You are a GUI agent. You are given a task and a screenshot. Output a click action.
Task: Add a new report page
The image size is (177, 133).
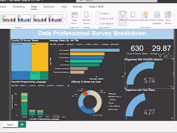coord(22,124)
